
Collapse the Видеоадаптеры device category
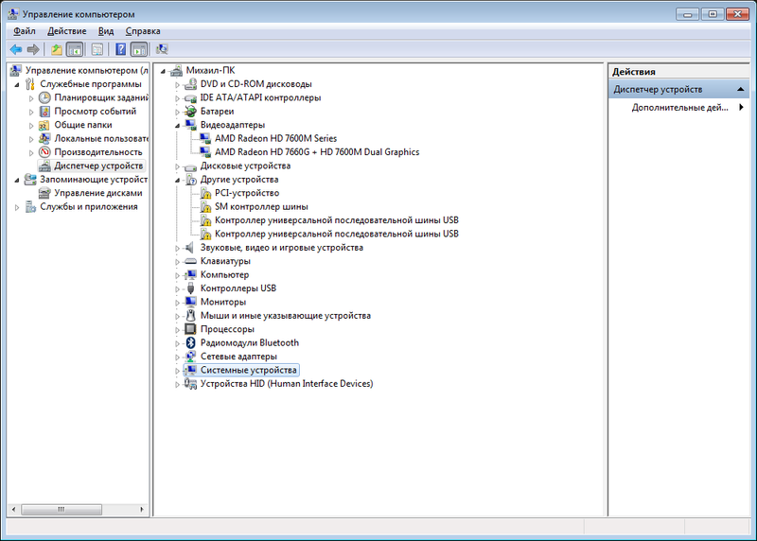(x=177, y=125)
